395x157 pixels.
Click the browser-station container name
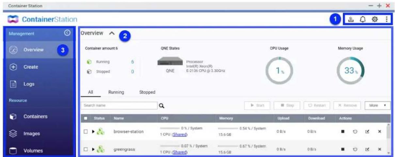click(129, 132)
